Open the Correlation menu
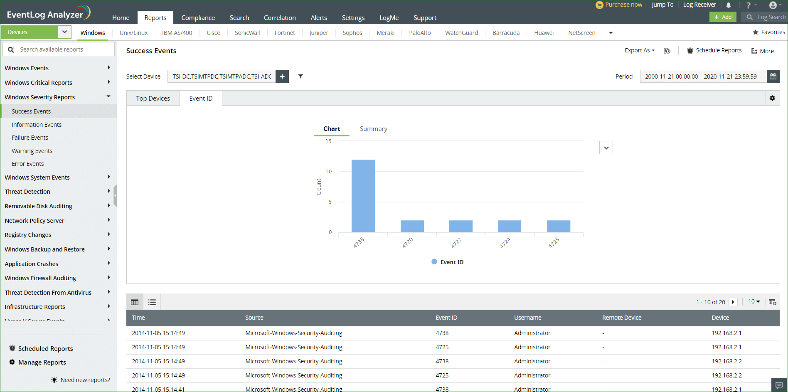 pyautogui.click(x=280, y=17)
